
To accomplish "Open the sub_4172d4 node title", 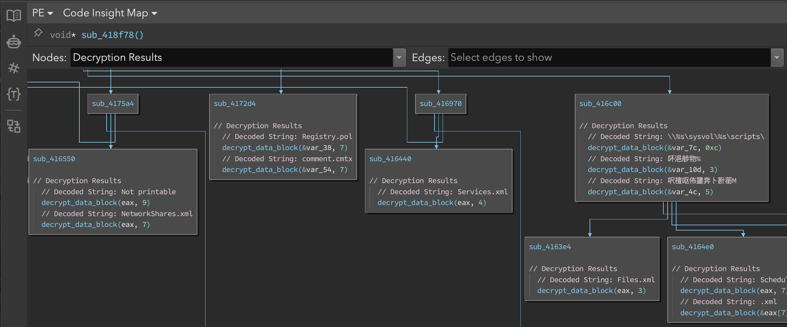I will point(235,104).
